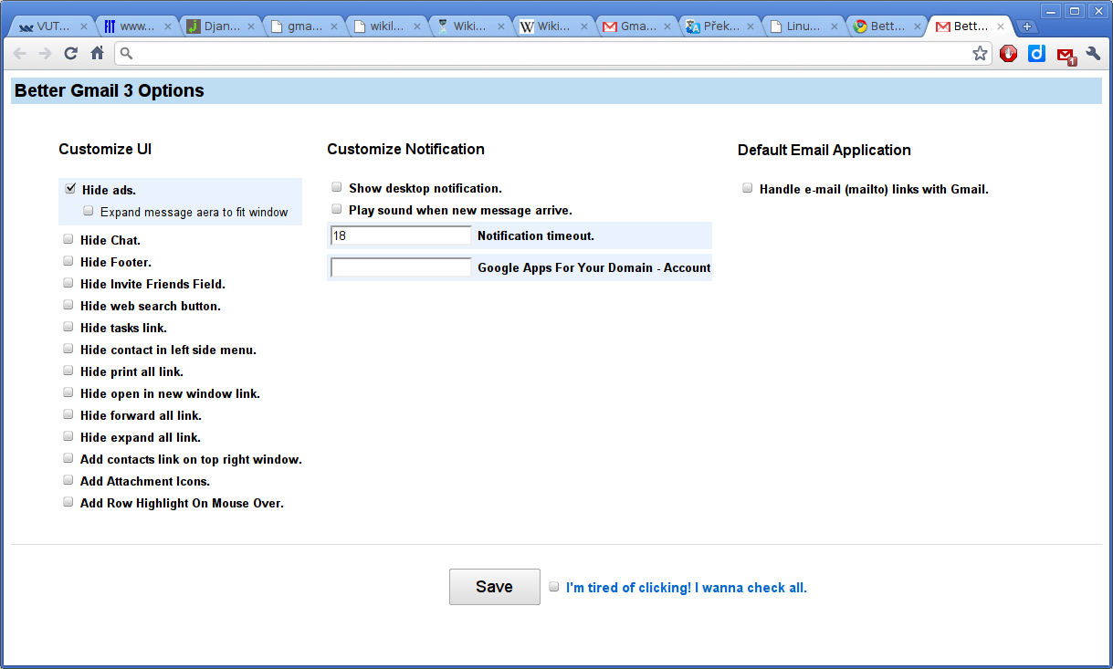Go to the browser home page
Screen dimensions: 1113x669
(x=97, y=54)
